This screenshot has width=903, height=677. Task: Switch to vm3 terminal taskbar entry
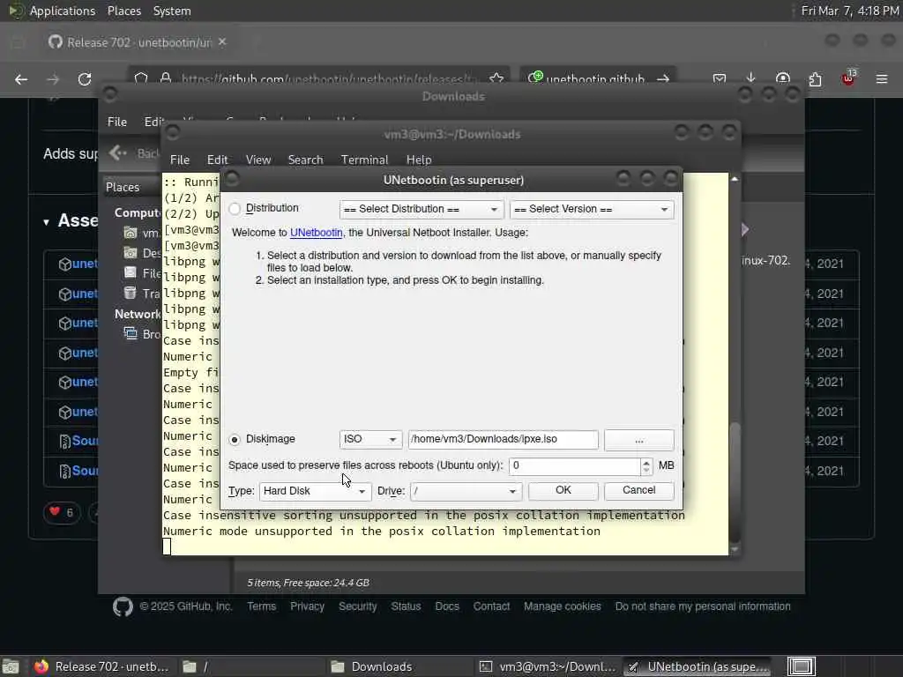coord(548,666)
